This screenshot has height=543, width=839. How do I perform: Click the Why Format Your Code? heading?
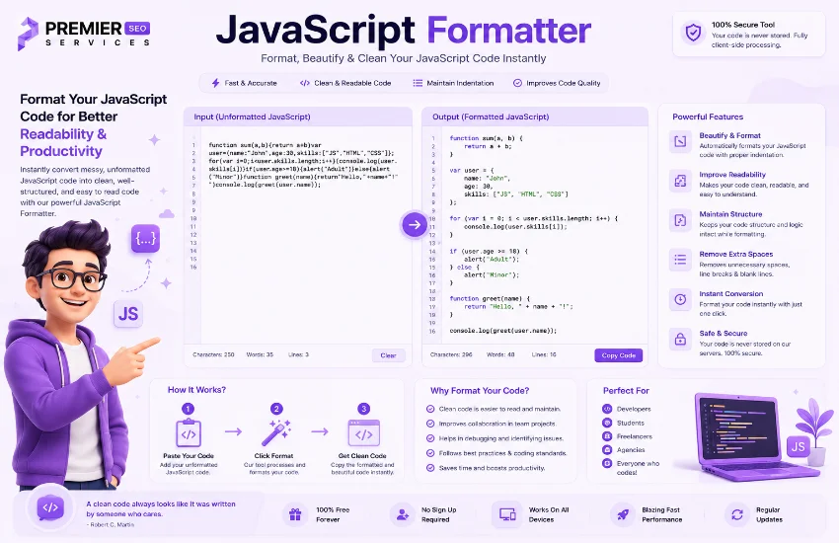click(480, 391)
